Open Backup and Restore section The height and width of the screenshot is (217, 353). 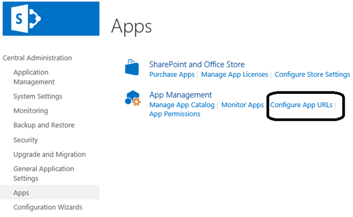pyautogui.click(x=44, y=125)
